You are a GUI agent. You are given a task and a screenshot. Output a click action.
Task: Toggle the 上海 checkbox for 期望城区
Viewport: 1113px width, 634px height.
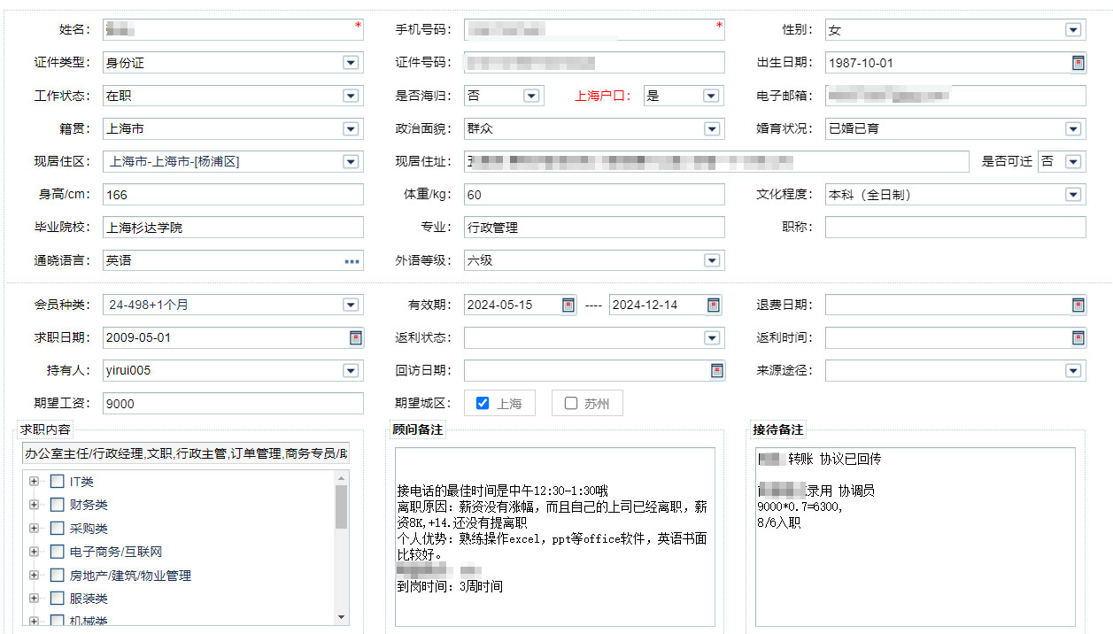(x=483, y=403)
